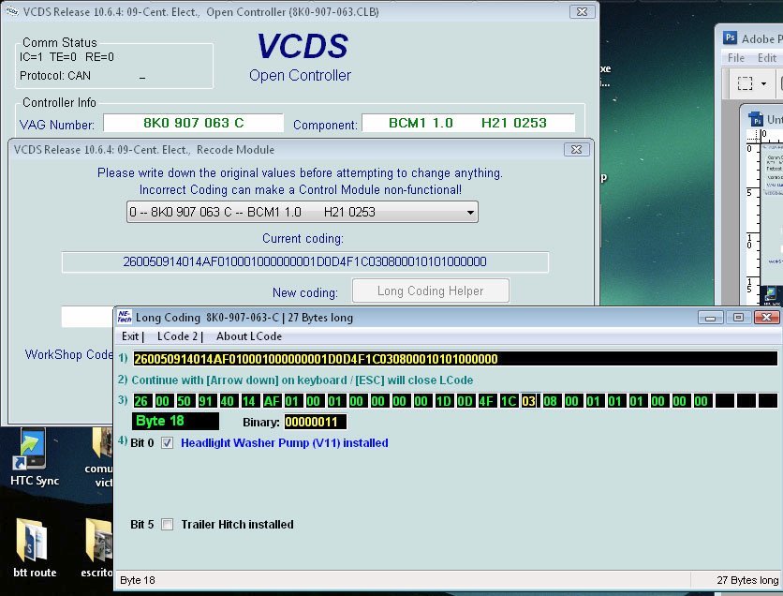Screen dimensions: 783x596
Task: Click the long coding string input field
Action: point(454,359)
